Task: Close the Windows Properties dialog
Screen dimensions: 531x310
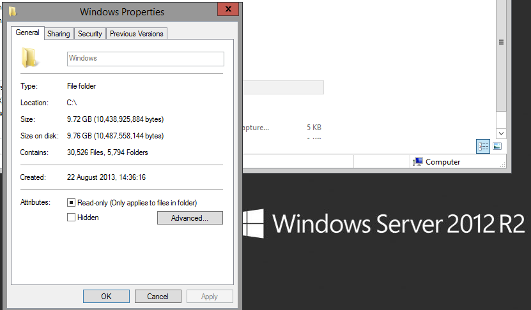Action: [228, 9]
